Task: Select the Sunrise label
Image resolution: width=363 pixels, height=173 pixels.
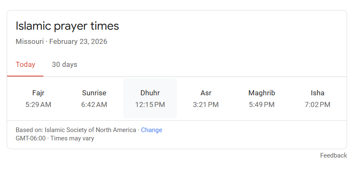Action: coord(94,93)
